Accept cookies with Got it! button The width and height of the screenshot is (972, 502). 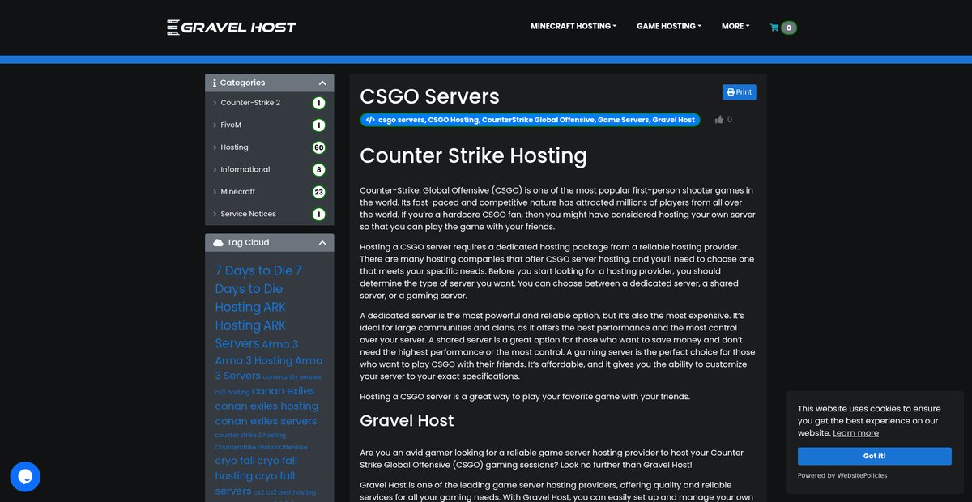pyautogui.click(x=874, y=456)
